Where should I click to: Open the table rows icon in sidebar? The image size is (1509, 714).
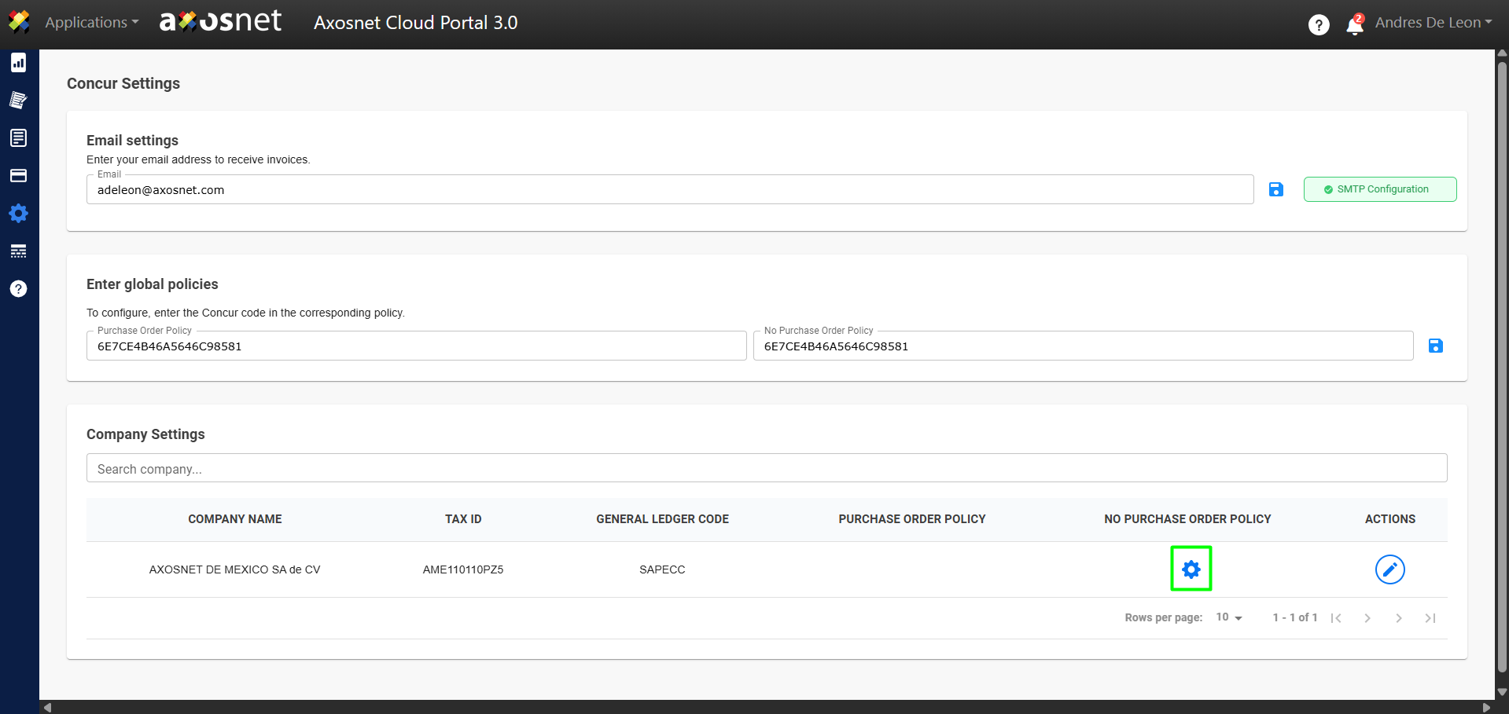point(19,251)
